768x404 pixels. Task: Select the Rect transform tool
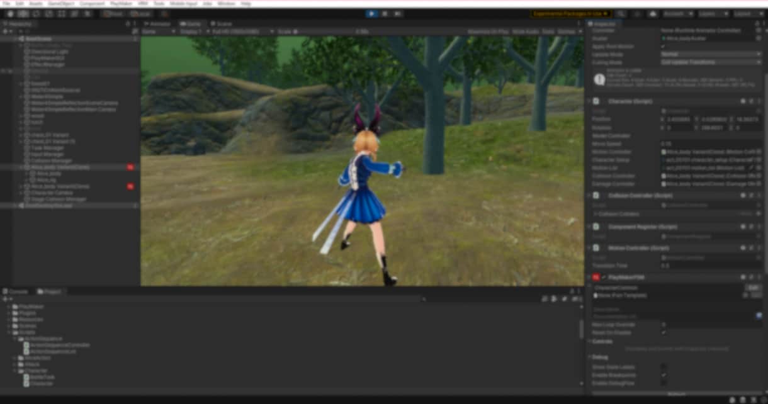pos(60,13)
